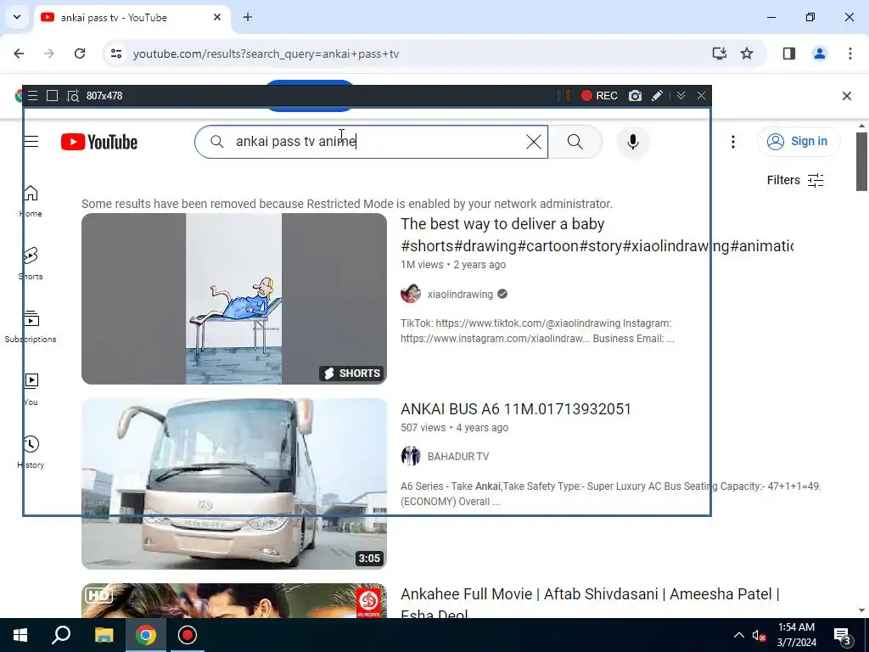Close the screen recorder toolbar
This screenshot has width=869, height=652.
tap(701, 96)
